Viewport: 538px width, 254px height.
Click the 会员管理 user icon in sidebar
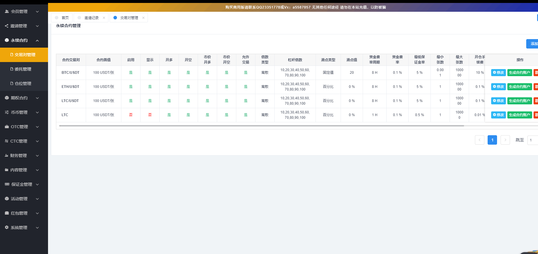pyautogui.click(x=7, y=11)
